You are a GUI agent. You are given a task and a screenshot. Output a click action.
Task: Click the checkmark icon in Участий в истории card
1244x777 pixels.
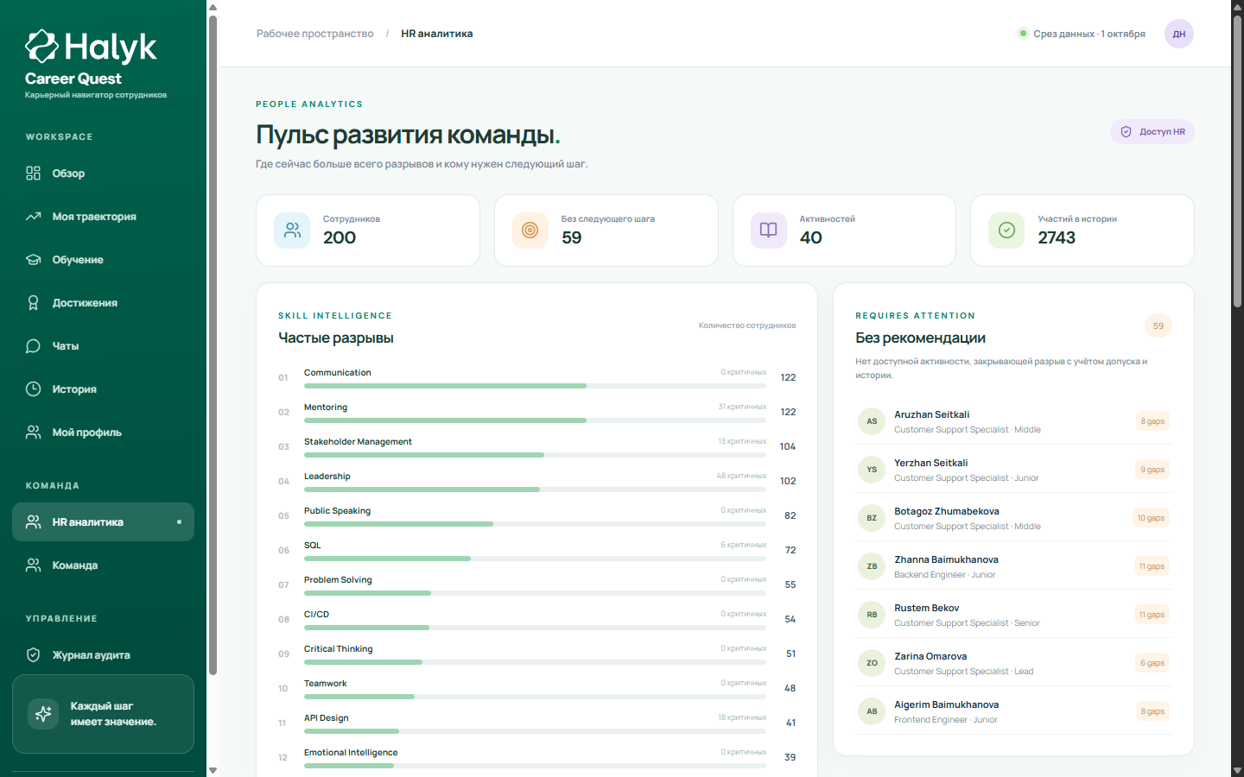1006,231
